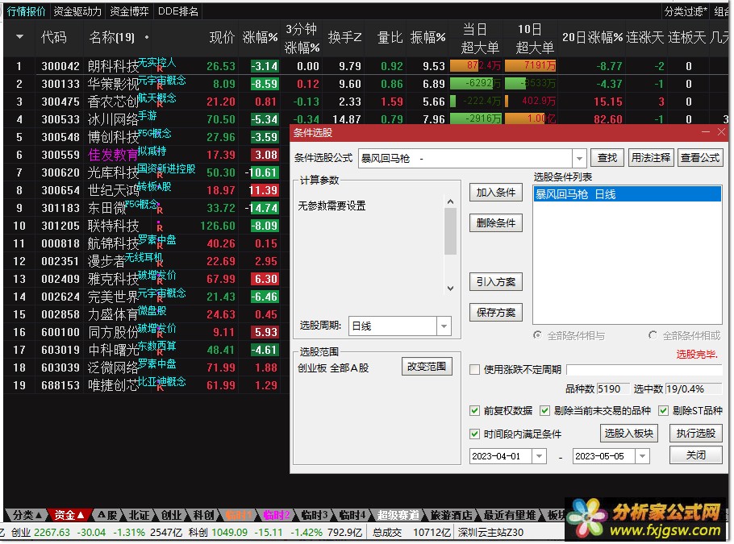Expand 分类 menu at bottom bar

coord(27,515)
